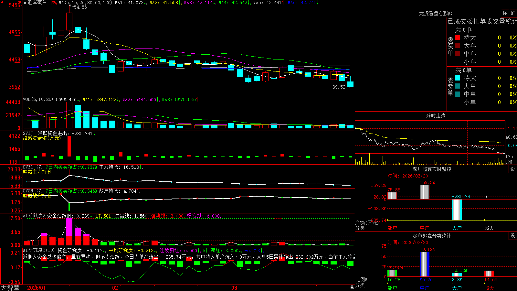517x291 pixels.
Task: Click the blue 60.20 中户 percentage bar
Action: tap(424, 264)
